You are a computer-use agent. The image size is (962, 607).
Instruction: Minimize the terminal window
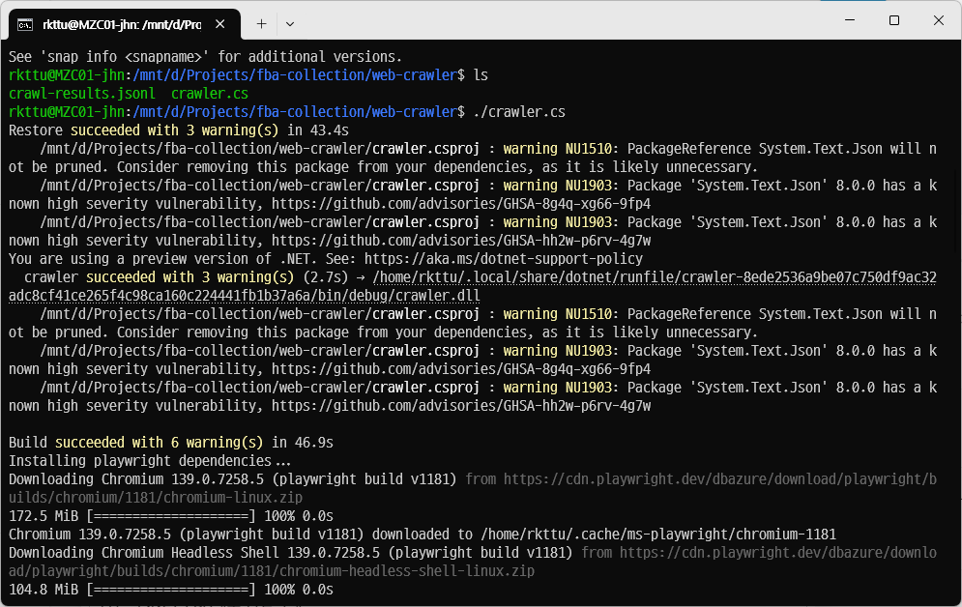(x=850, y=21)
